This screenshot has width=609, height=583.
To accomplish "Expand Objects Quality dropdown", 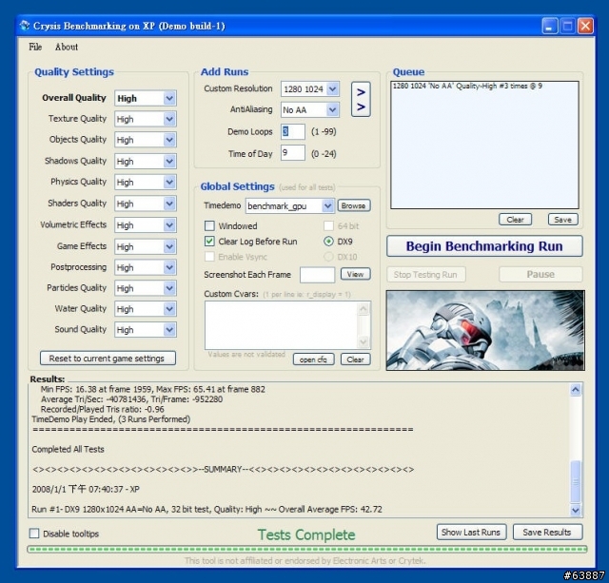I will tap(169, 140).
